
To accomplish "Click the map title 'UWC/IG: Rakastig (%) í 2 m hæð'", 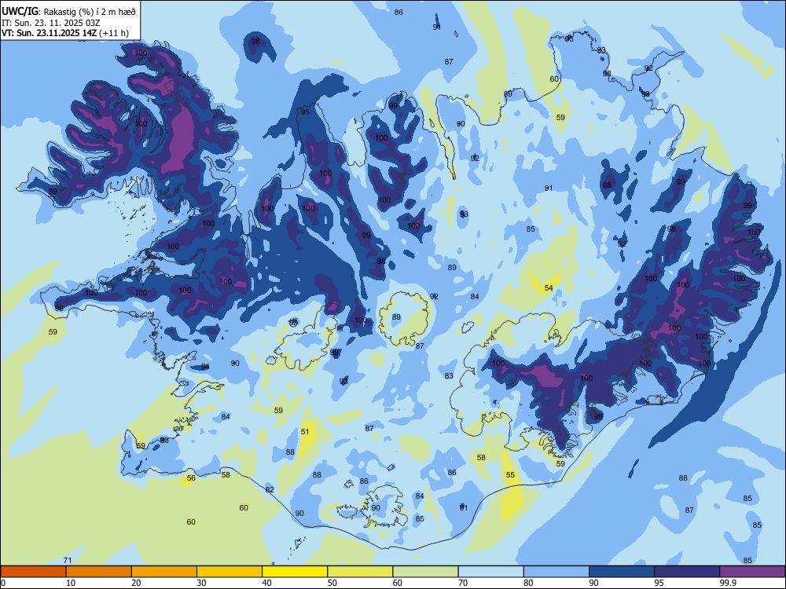I will (68, 12).
